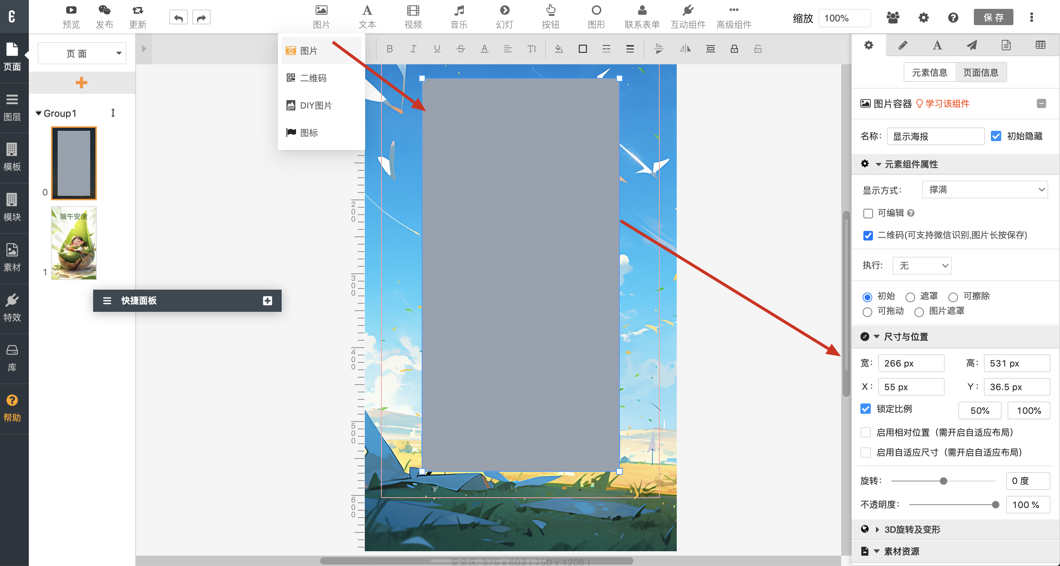Click the flip horizontal icon

pos(685,49)
